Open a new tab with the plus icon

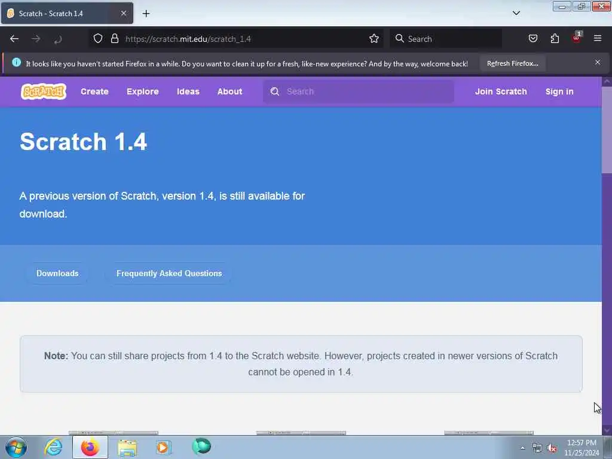tap(146, 14)
